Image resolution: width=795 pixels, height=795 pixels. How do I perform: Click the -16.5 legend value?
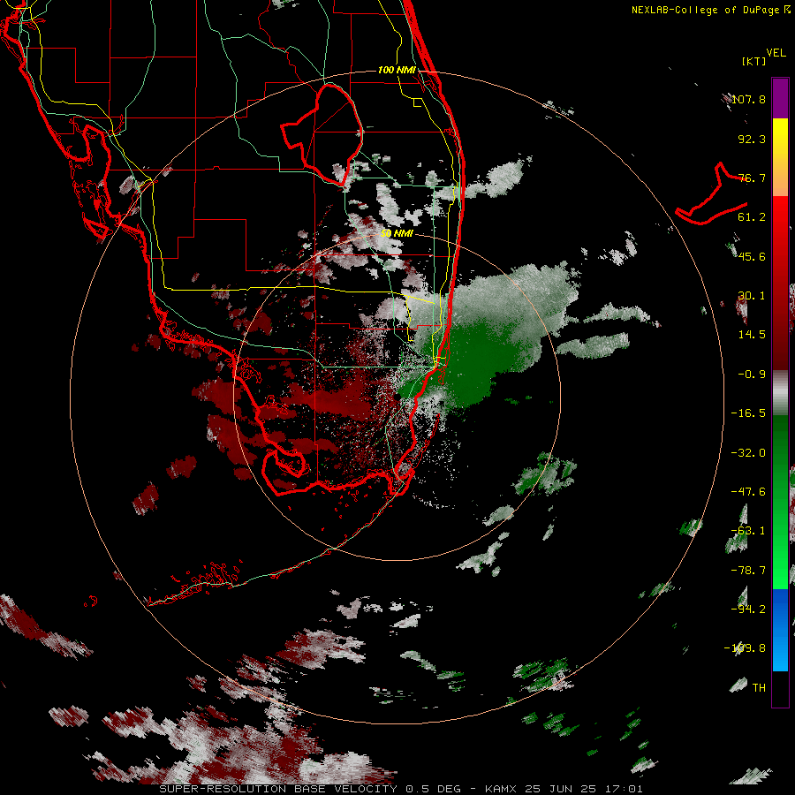748,413
